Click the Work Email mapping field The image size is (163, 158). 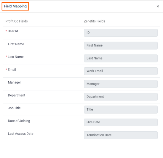pyautogui.click(x=121, y=71)
